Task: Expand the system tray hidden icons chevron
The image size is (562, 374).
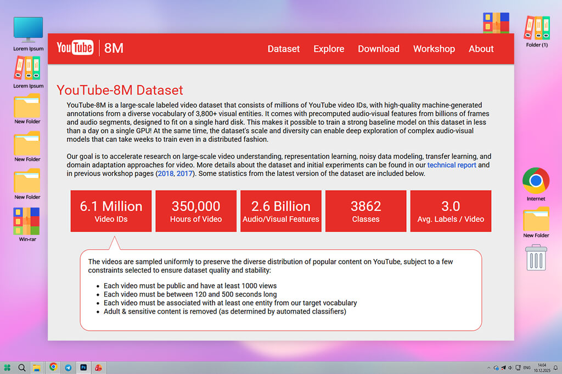Action: pos(488,367)
